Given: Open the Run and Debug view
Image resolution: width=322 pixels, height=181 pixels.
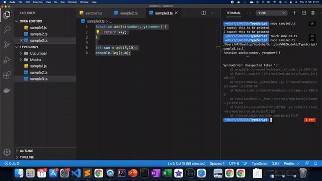Looking at the screenshot, I should [x=7, y=60].
